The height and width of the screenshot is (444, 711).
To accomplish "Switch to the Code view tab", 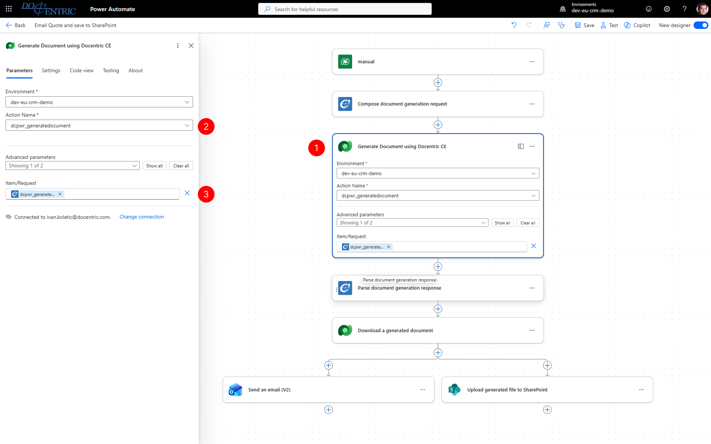I will pos(82,70).
